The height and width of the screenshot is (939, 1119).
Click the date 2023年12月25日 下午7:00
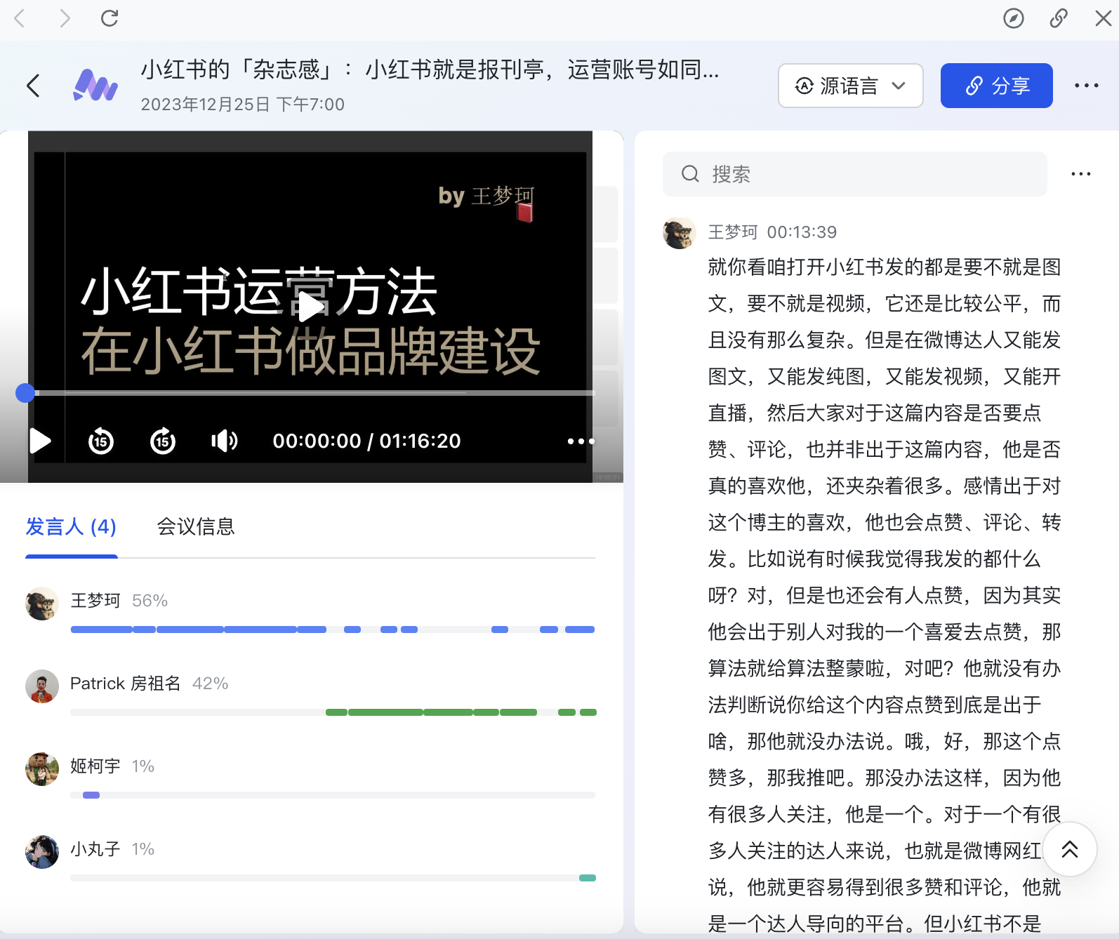tap(243, 105)
